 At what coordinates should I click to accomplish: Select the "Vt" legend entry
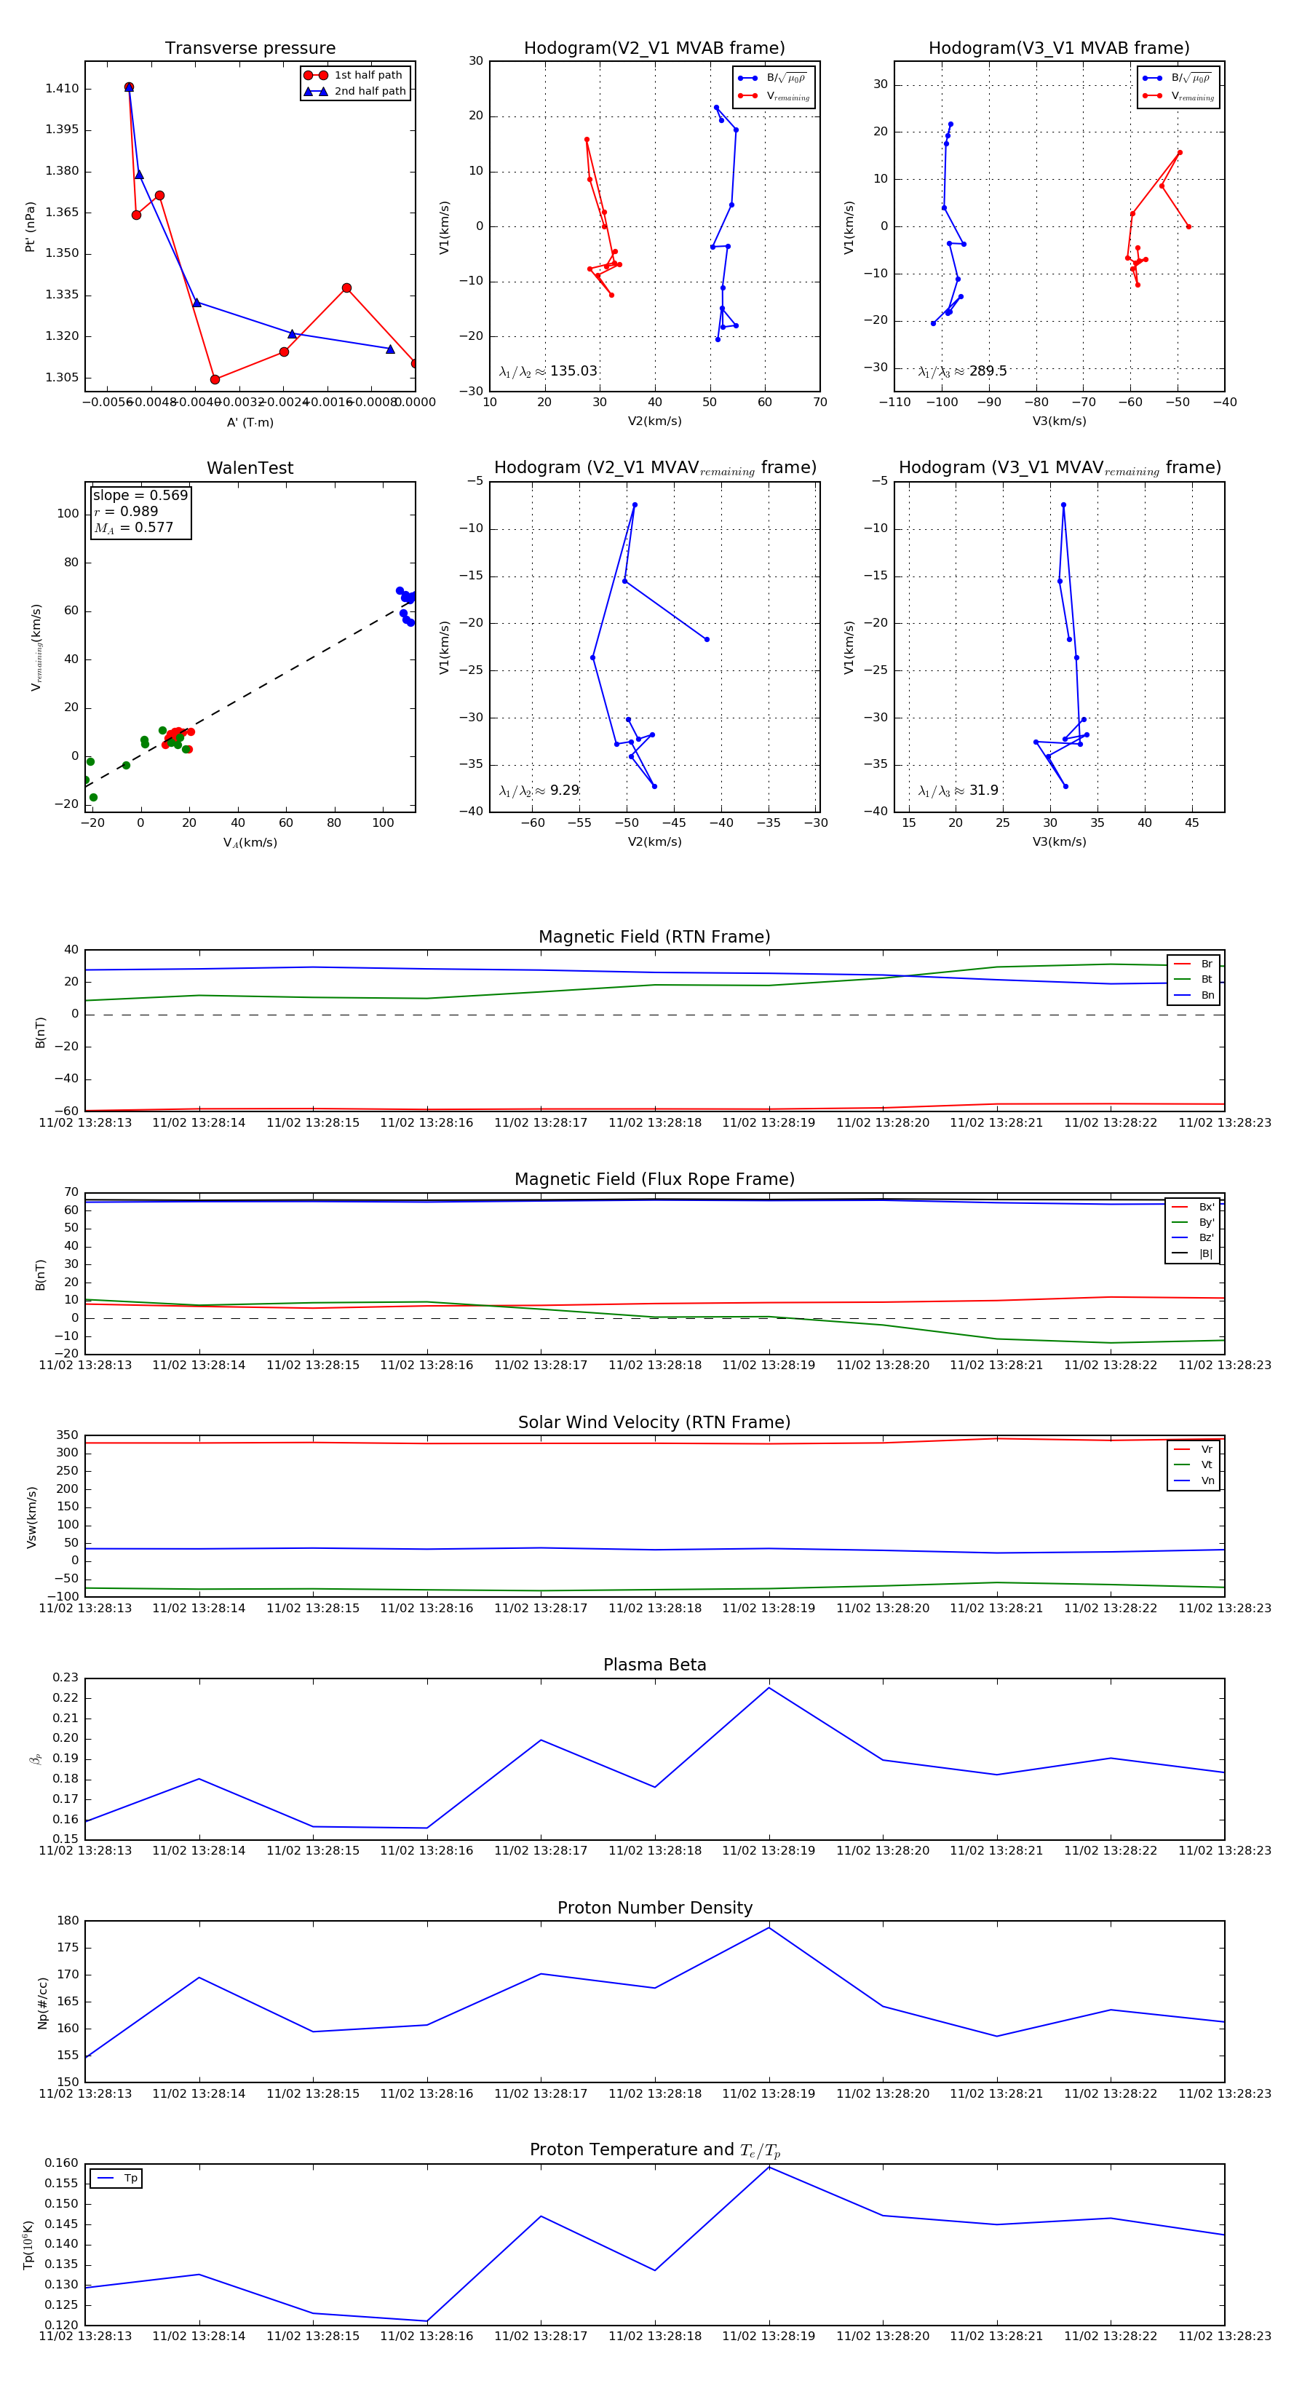(1194, 1465)
